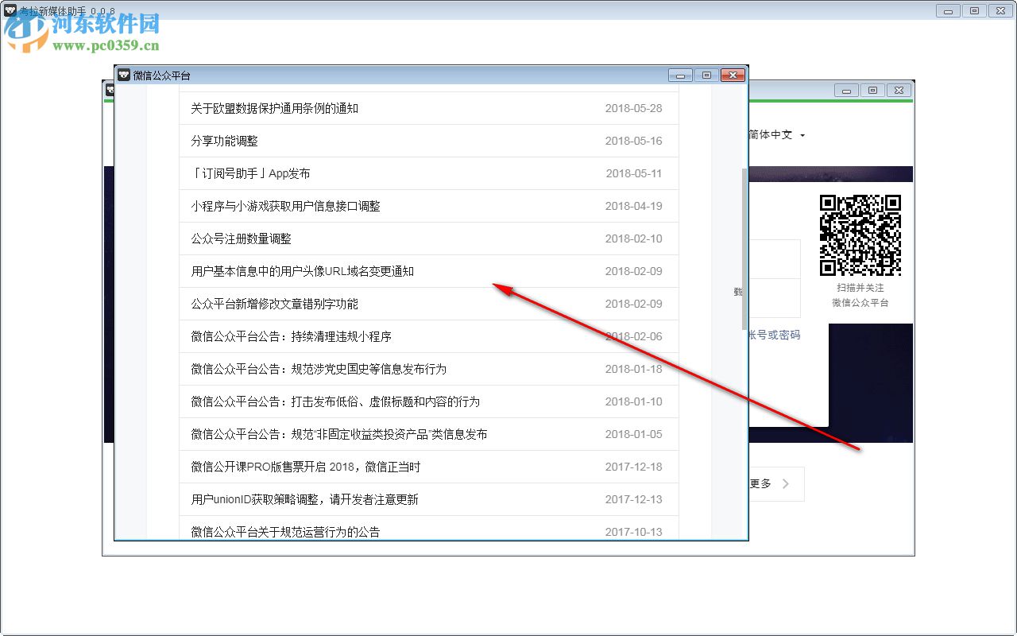Click the date 2018-01-18
1017x636 pixels.
tap(633, 369)
